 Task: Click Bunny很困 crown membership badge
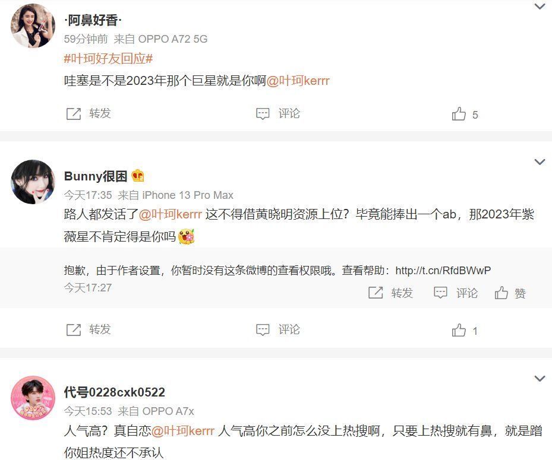pos(138,176)
